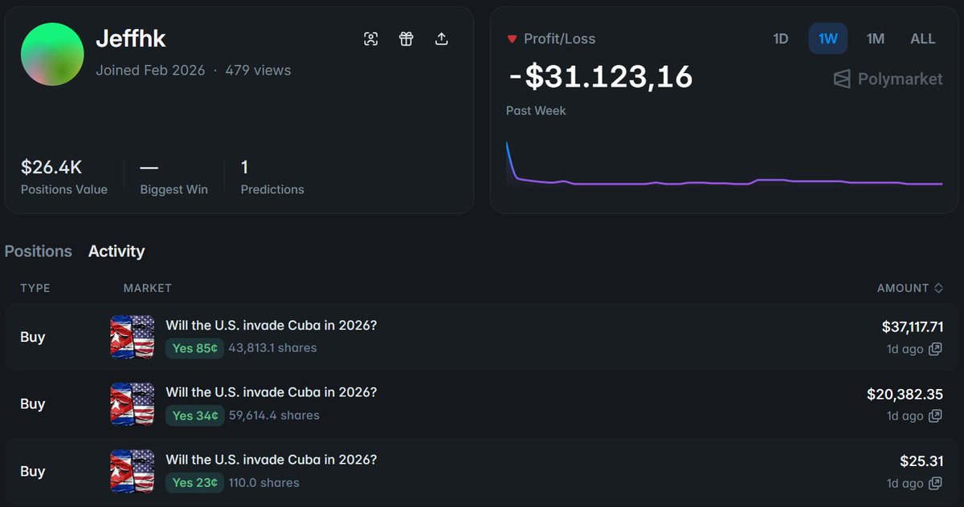Screen dimensions: 964x507
Task: Click Cuba market thumbnail in Yes 34¢ row
Action: pyautogui.click(x=132, y=404)
